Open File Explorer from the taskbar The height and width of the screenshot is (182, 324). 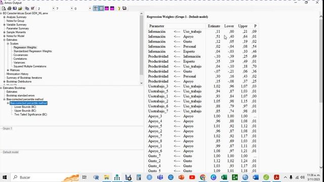pyautogui.click(x=107, y=177)
